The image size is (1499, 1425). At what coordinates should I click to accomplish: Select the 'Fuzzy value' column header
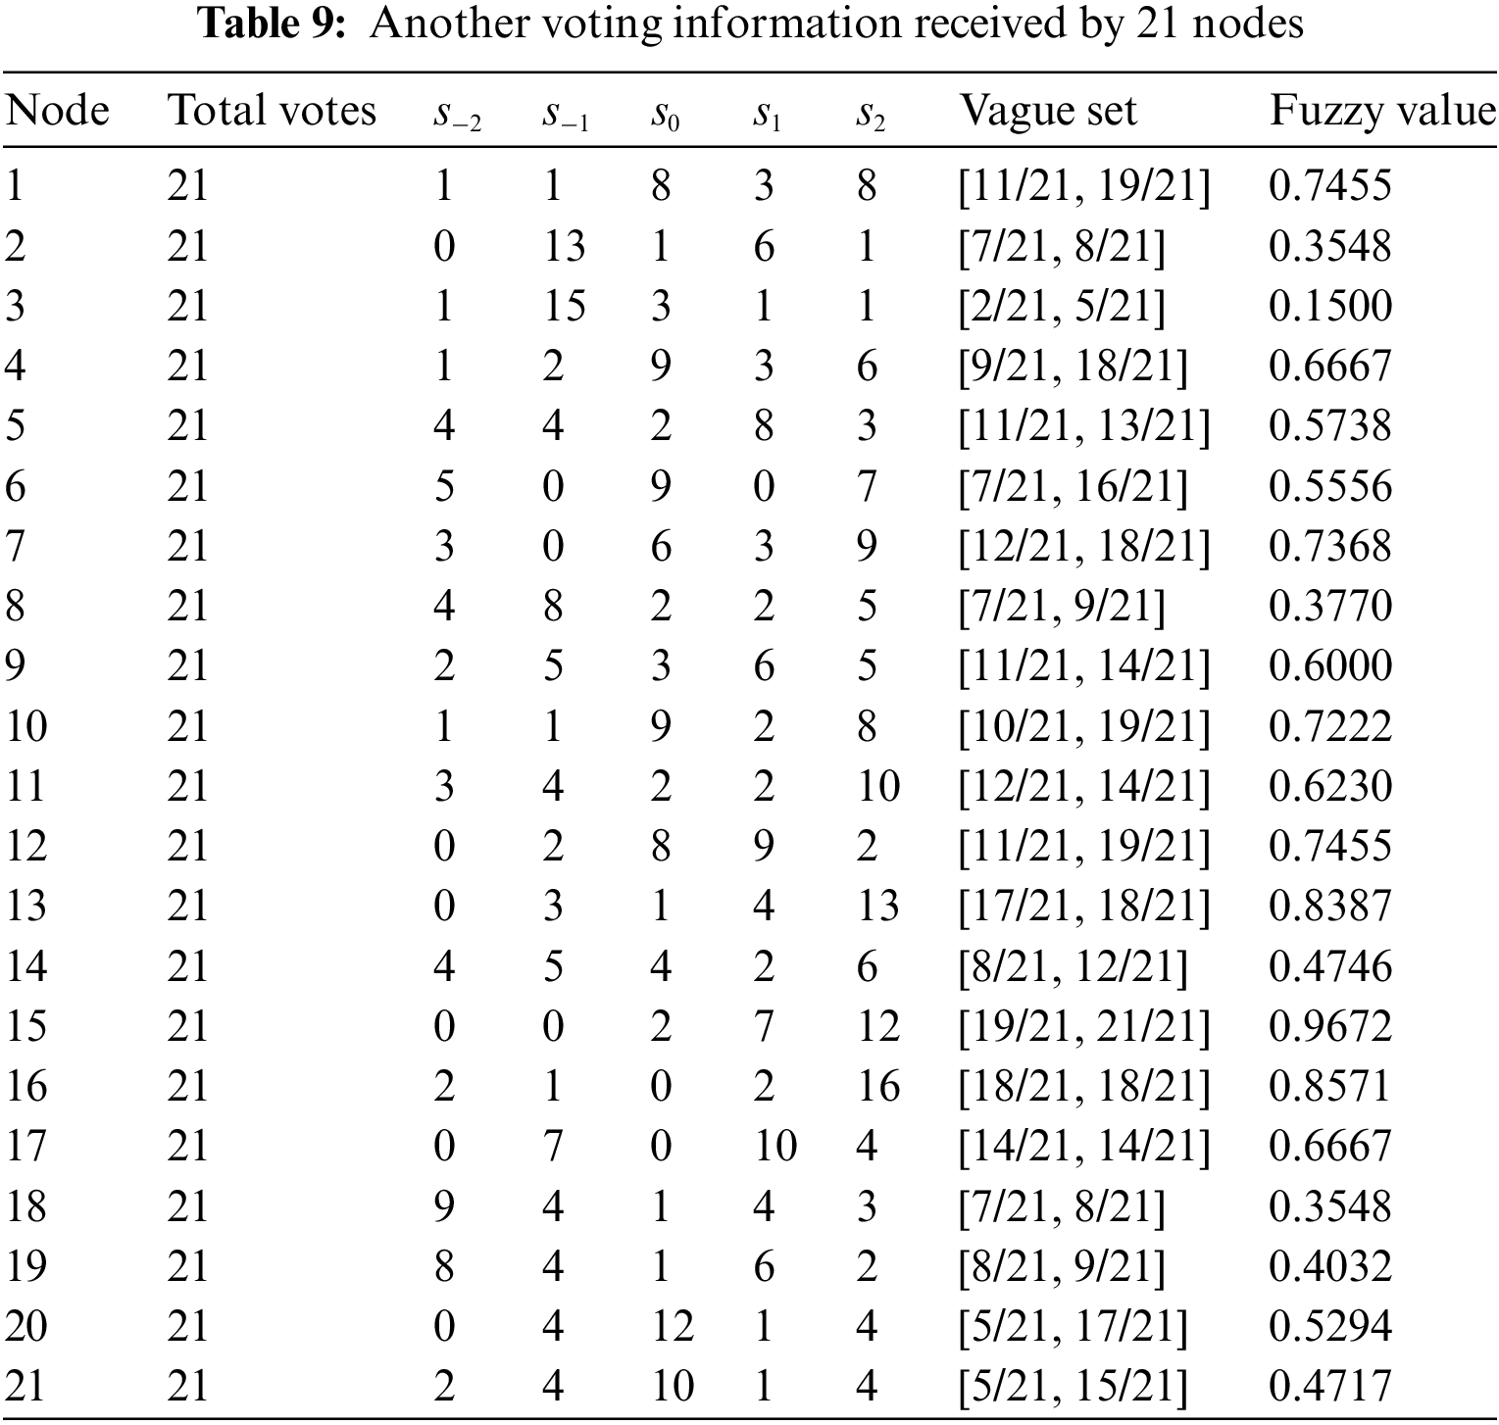pos(1382,111)
